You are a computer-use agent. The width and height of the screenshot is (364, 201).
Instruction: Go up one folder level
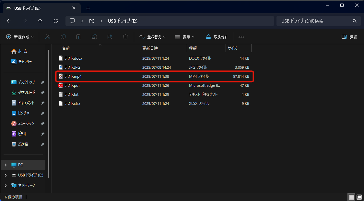40,21
